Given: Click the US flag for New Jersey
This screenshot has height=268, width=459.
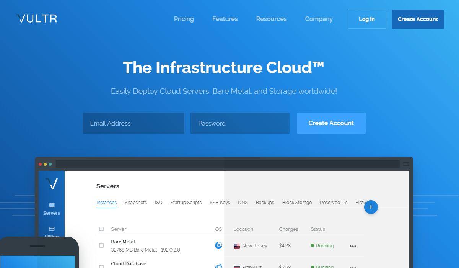Looking at the screenshot, I should pos(237,246).
